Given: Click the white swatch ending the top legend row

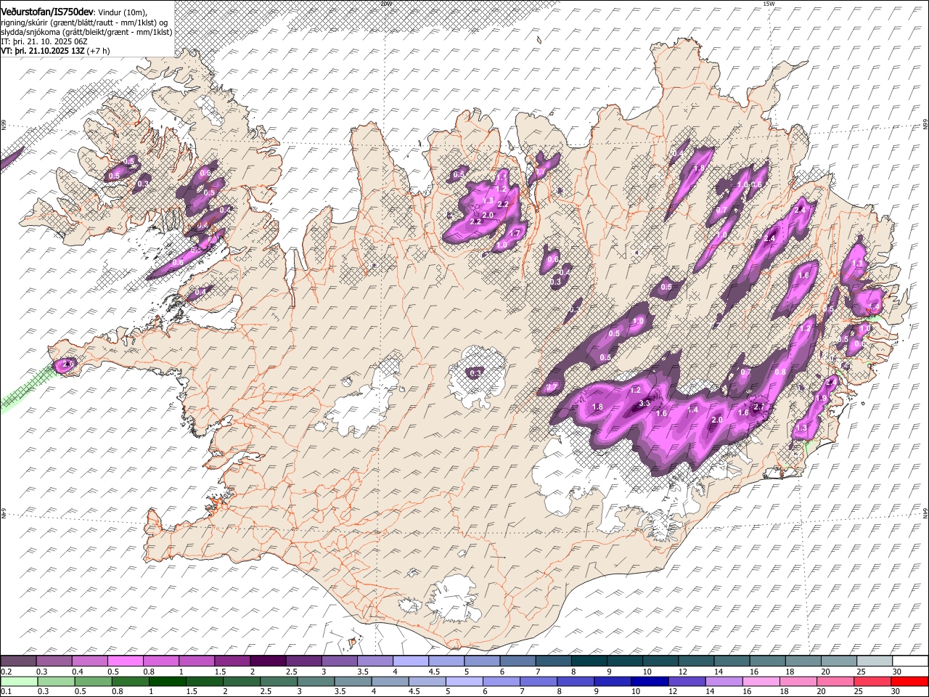Looking at the screenshot, I should [x=909, y=661].
